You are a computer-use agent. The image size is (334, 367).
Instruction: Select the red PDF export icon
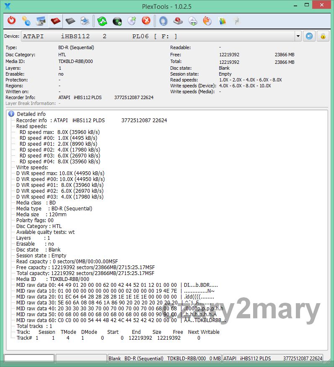tap(56, 21)
